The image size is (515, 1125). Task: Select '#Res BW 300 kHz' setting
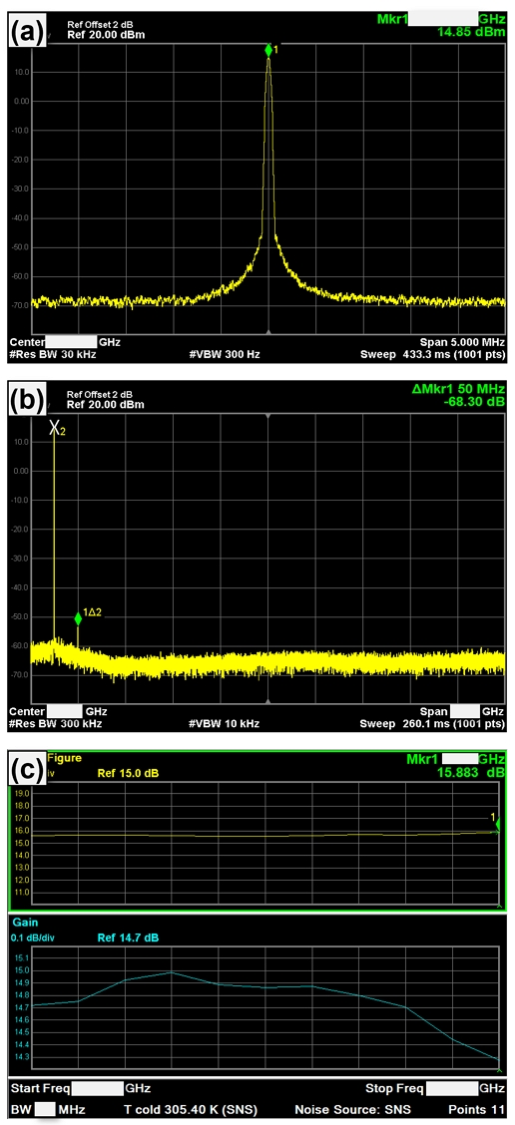pyautogui.click(x=55, y=723)
